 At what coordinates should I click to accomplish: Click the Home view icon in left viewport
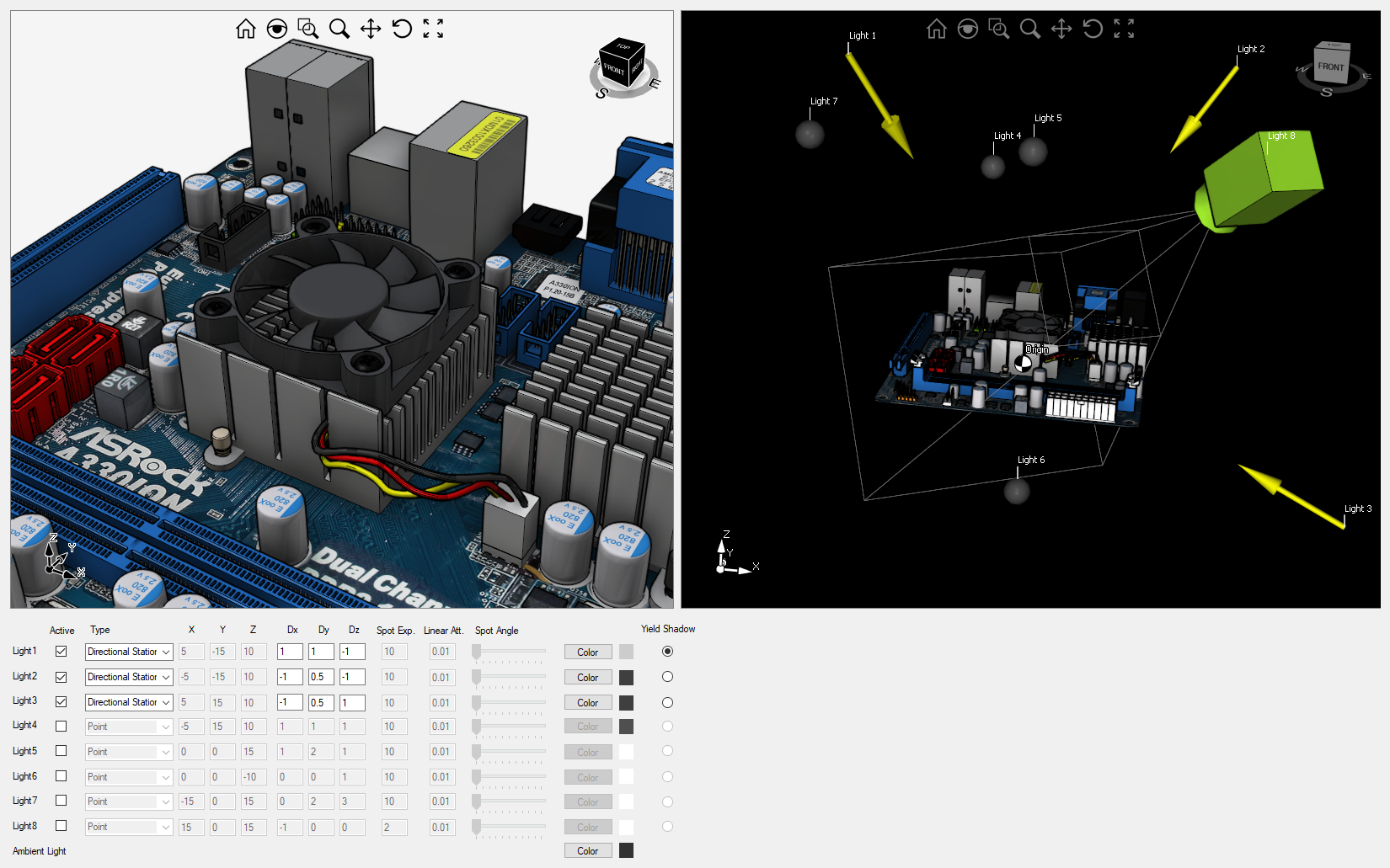pos(245,29)
